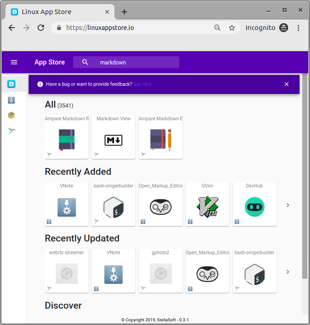The height and width of the screenshot is (325, 310).
Task: Open Open_Markup_Editor icon under Recently Updated
Action: click(207, 274)
